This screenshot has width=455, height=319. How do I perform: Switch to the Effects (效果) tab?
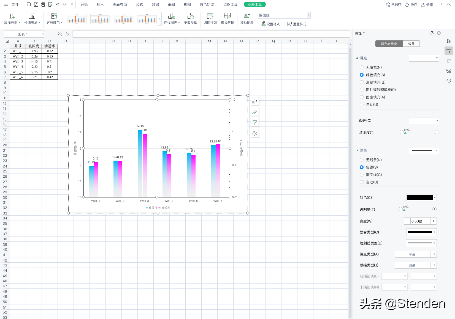411,44
